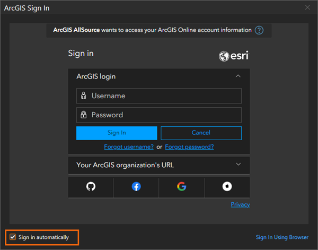Select the Google login icon
318x250 pixels.
click(x=182, y=186)
